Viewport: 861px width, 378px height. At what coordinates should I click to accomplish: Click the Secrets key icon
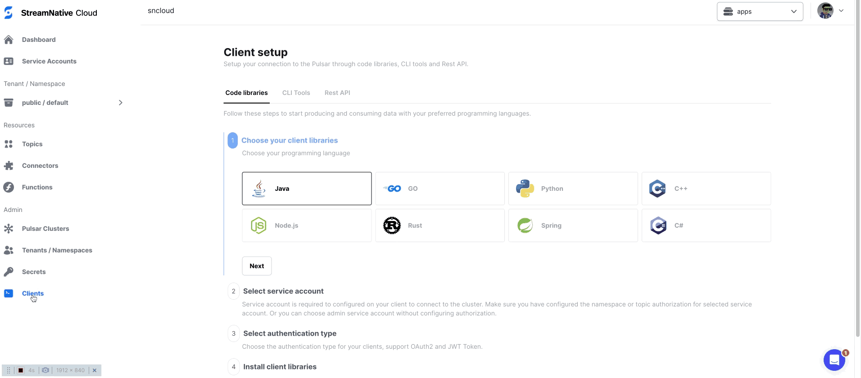point(9,272)
